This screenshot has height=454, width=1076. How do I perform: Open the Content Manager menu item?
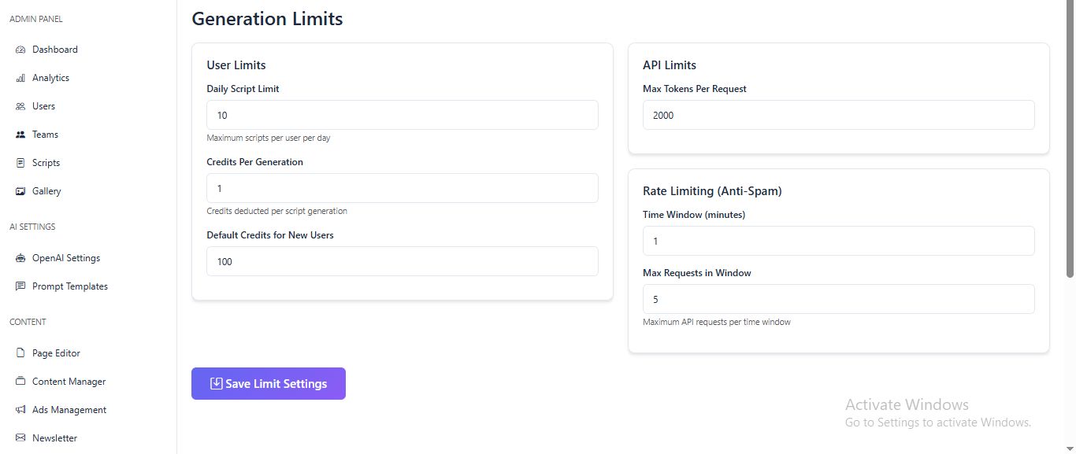click(69, 382)
